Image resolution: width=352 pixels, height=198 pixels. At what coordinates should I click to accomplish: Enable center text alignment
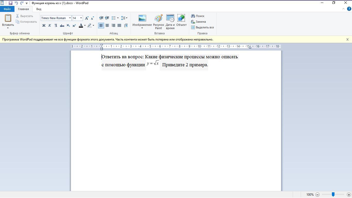107,26
